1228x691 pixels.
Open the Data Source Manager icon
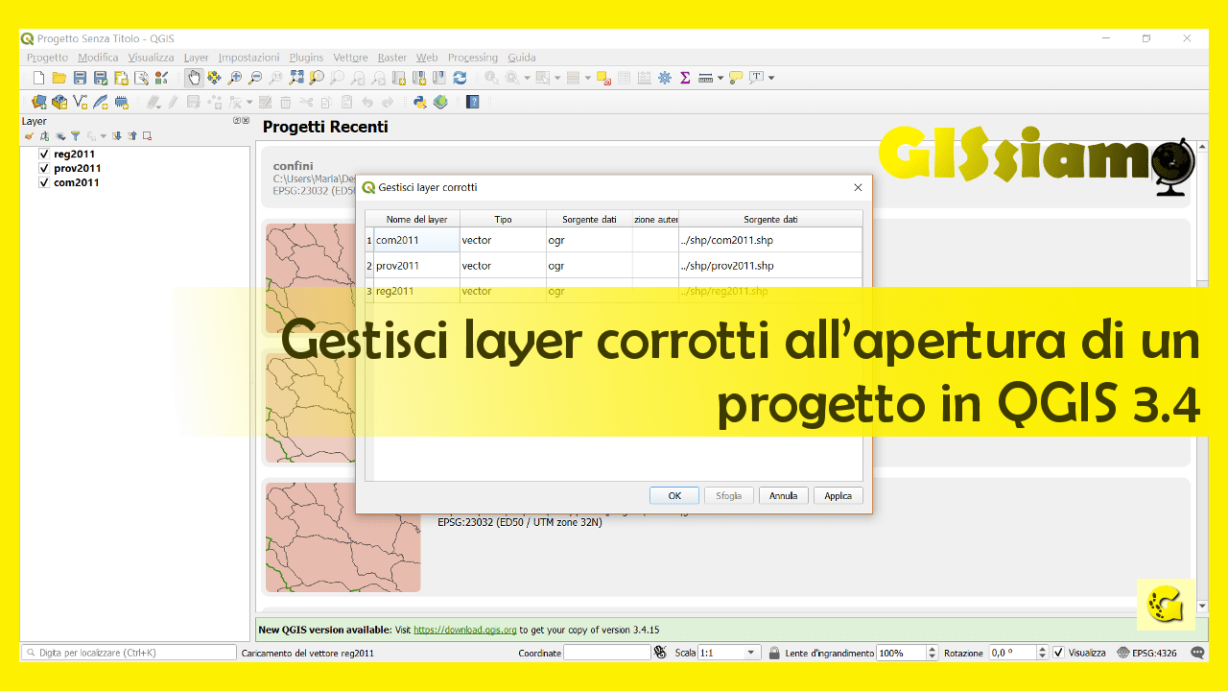coord(38,102)
